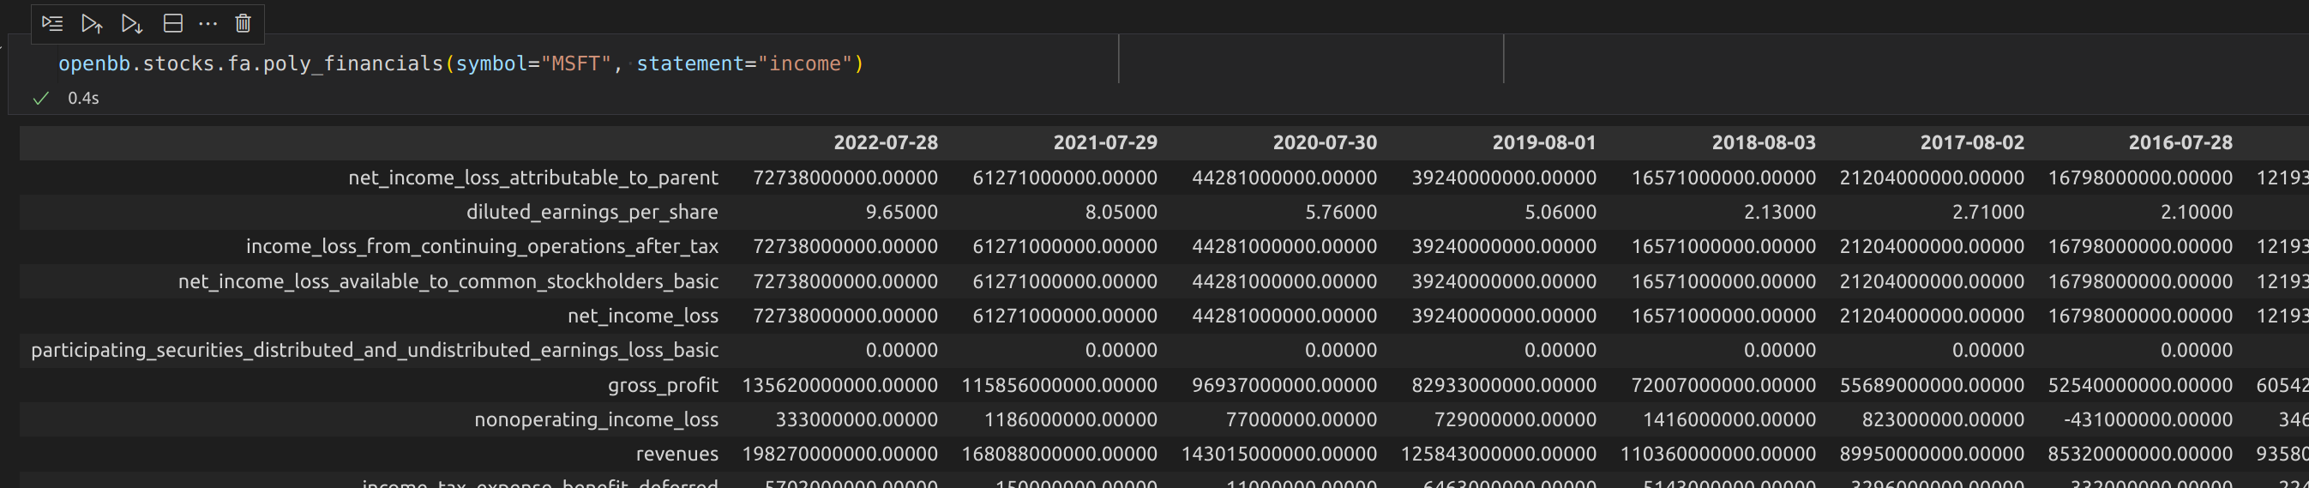Click nonoperating income value 1416000000.00000
This screenshot has height=488, width=2309.
1730,420
